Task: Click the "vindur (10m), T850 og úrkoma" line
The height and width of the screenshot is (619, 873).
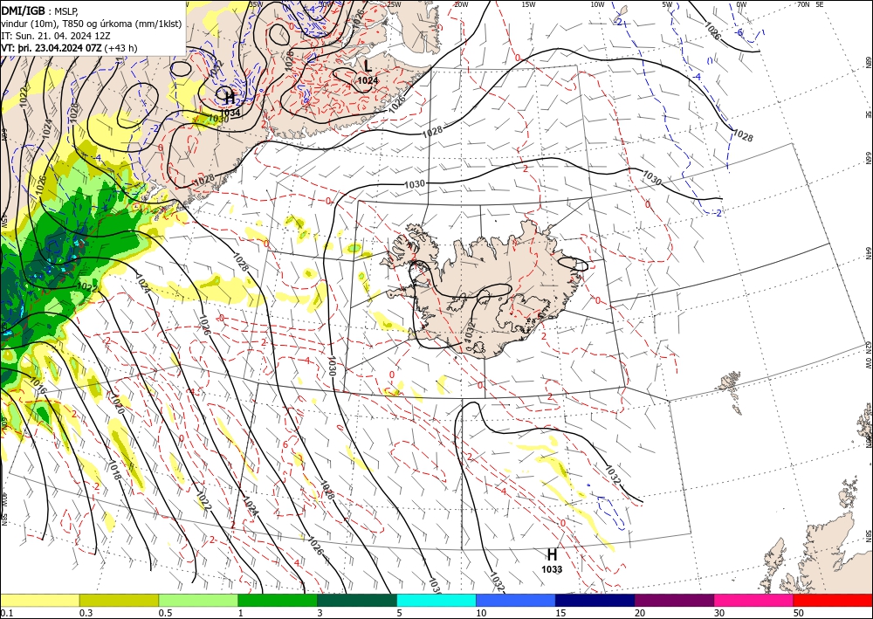Action: pyautogui.click(x=91, y=24)
